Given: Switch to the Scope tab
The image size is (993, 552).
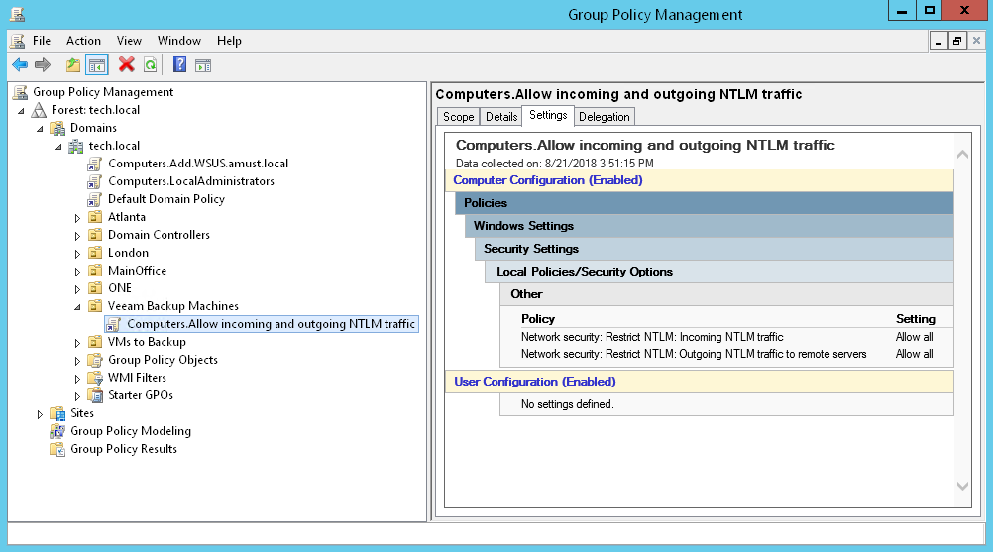Looking at the screenshot, I should [x=458, y=117].
